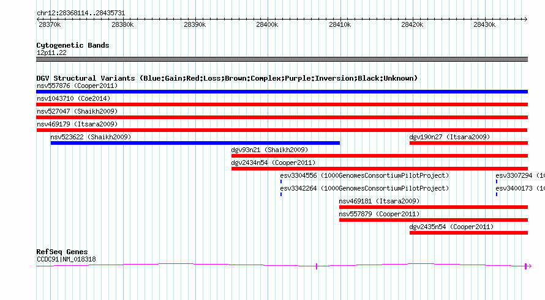Open the nsv557876 (Cooper2011) label
Image resolution: width=545 pixels, height=300 pixels.
(x=77, y=86)
